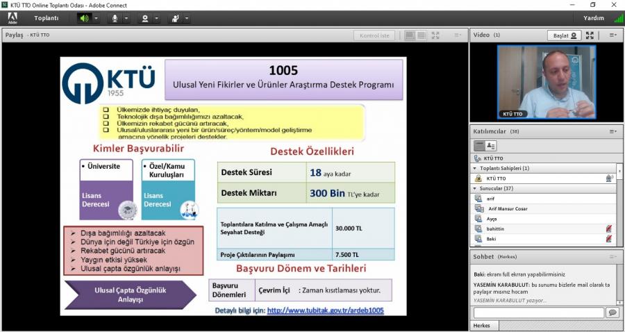Open the microphone options dropdown arrow
This screenshot has width=625, height=332.
pos(126,18)
